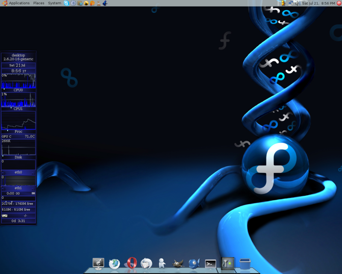Open the volume speaker control
342x274 pixels.
(x=298, y=3)
